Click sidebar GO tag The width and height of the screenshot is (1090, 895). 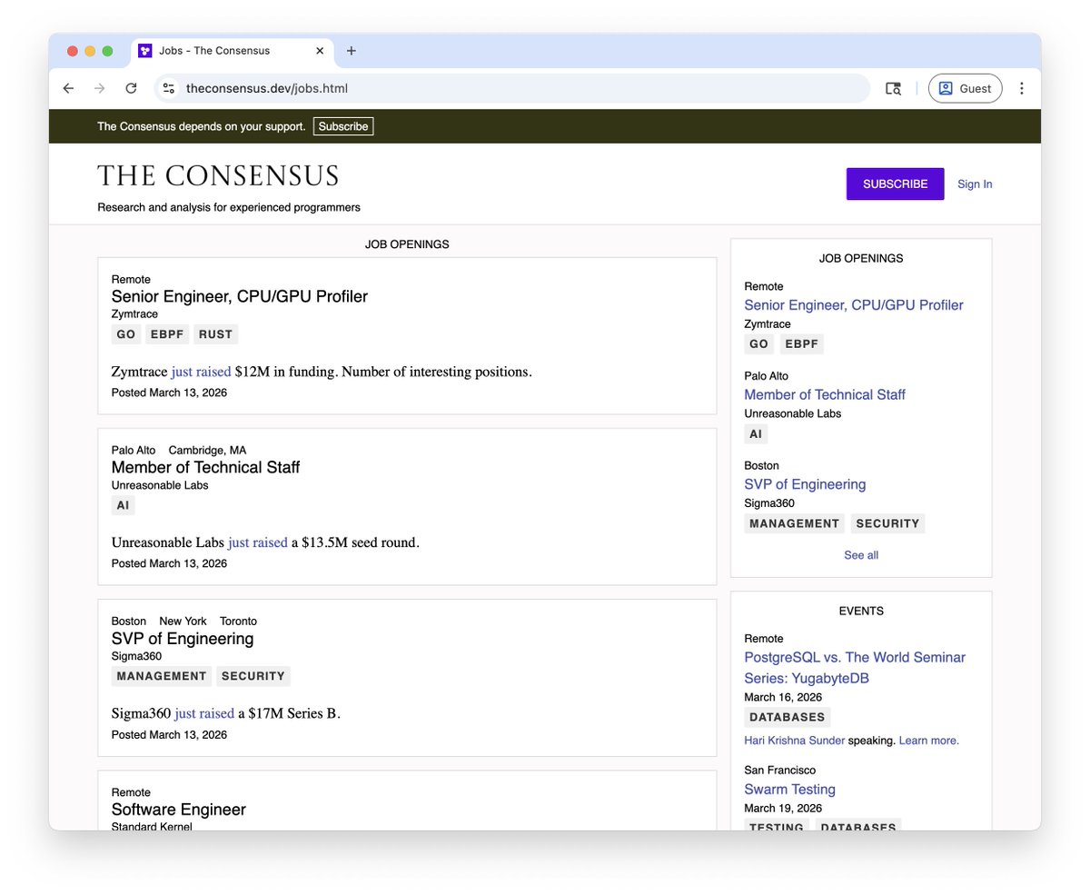(x=759, y=344)
